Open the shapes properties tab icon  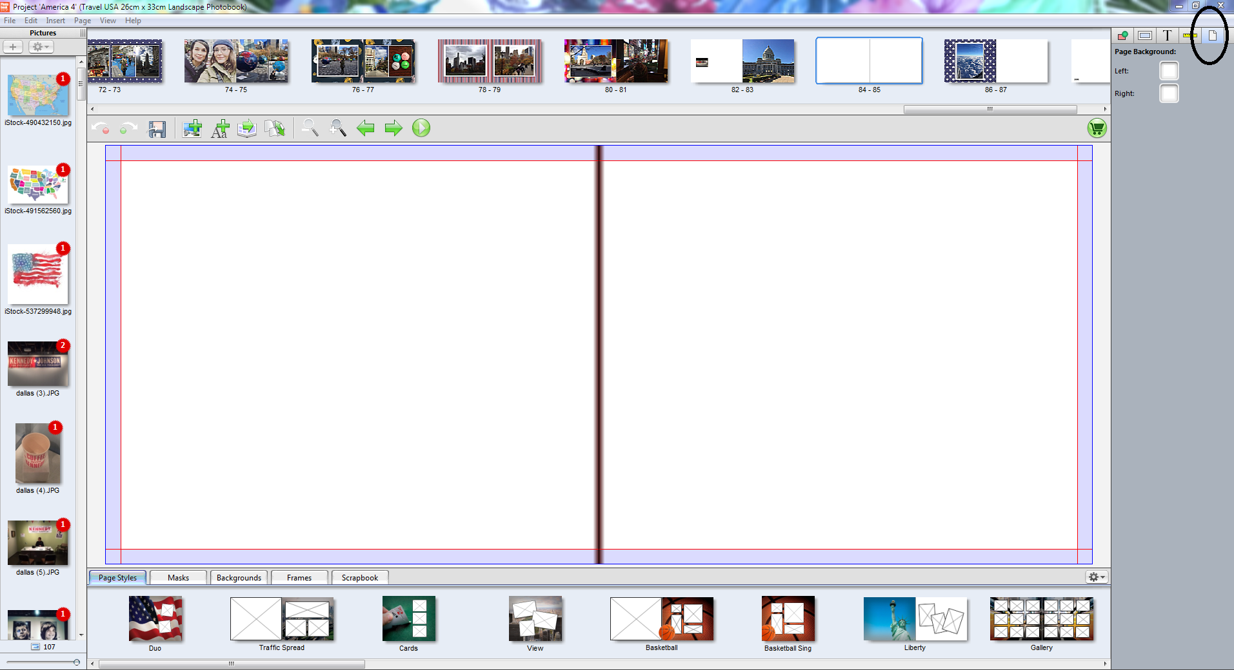tap(1123, 35)
